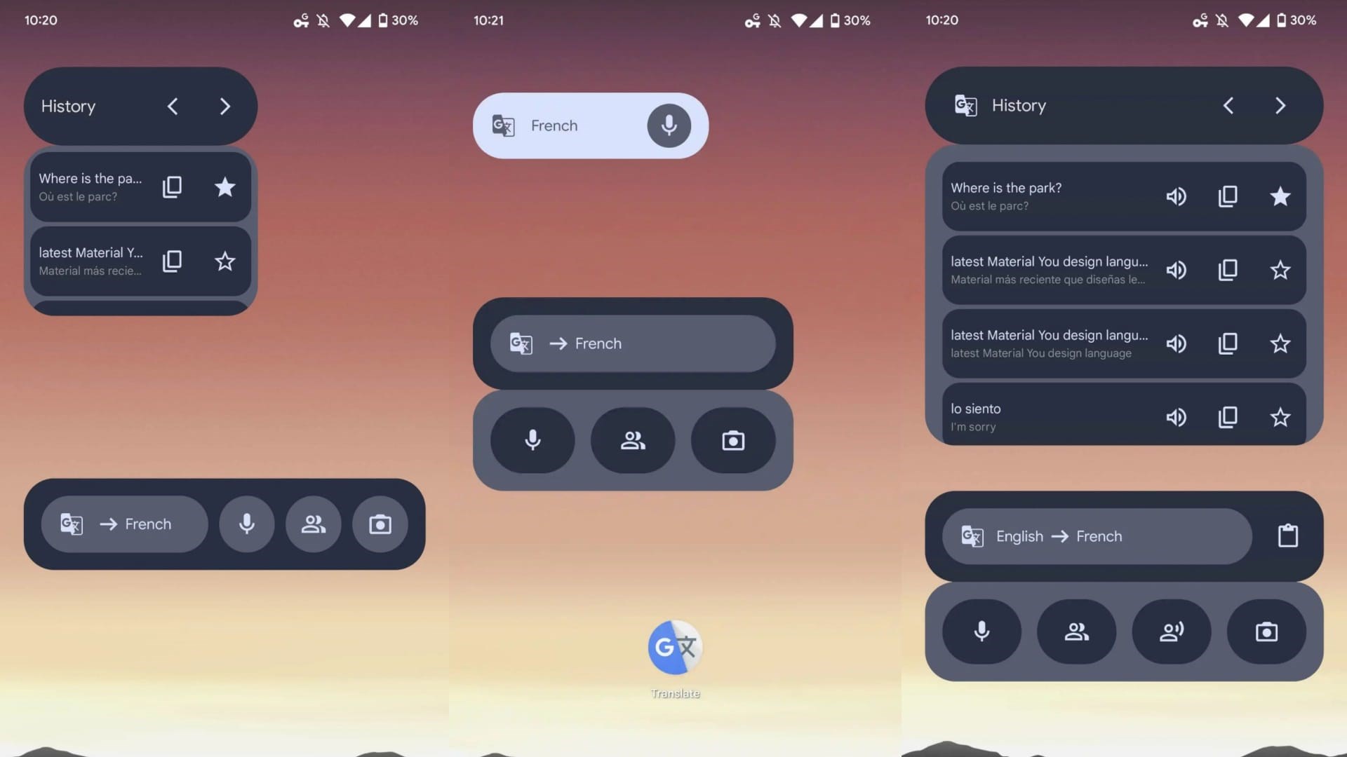Tap the microphone in the top search widget
The height and width of the screenshot is (757, 1347).
pyautogui.click(x=668, y=125)
